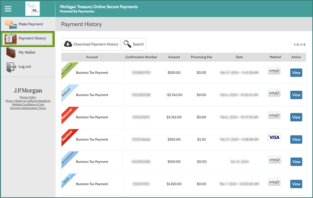This screenshot has width=313, height=198.
Task: Click echeck icon in Refund row
Action: click(274, 93)
